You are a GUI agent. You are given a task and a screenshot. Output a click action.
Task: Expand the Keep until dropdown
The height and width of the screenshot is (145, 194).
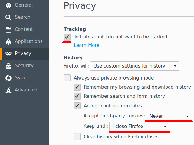[139, 127]
